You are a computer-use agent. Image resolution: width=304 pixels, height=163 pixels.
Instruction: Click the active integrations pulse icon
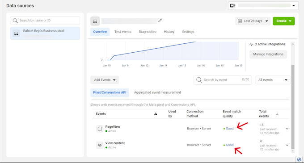[x=251, y=44]
